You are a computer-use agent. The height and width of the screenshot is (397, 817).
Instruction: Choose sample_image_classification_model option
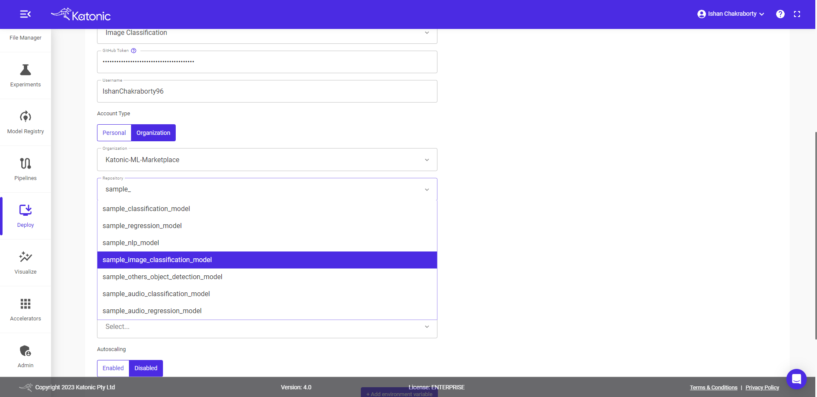pyautogui.click(x=267, y=260)
